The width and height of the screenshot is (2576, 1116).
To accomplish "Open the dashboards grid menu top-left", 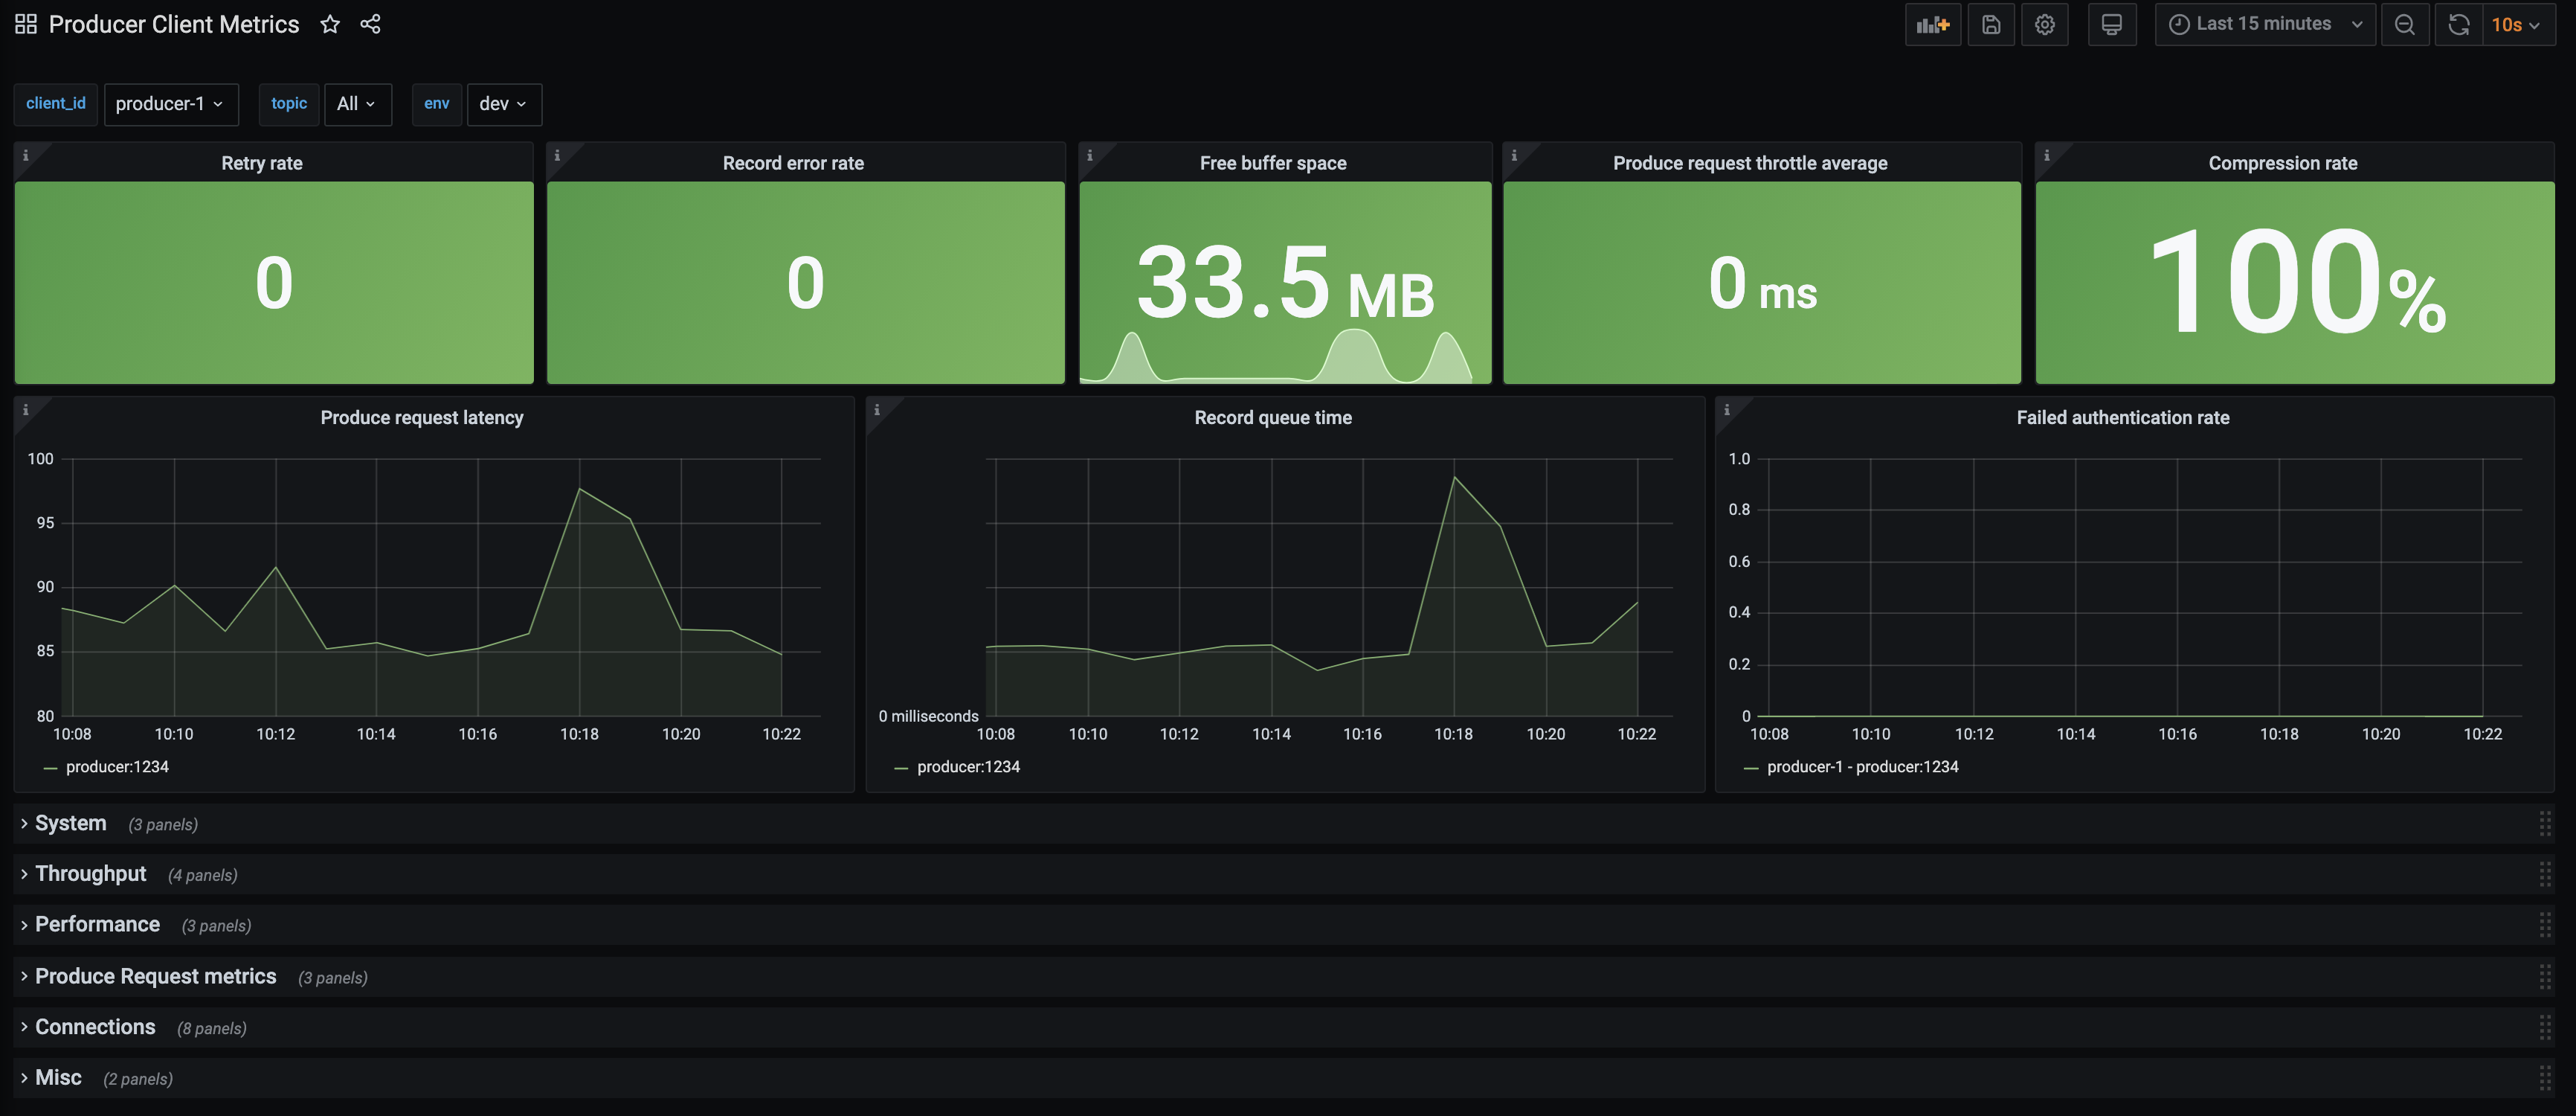I will pyautogui.click(x=25, y=23).
